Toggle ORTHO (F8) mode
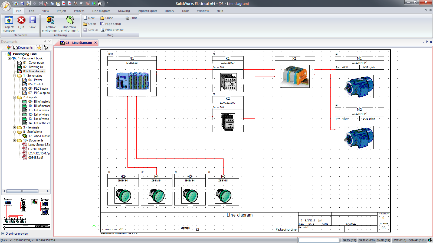Image resolution: width=433 pixels, height=243 pixels. point(366,240)
